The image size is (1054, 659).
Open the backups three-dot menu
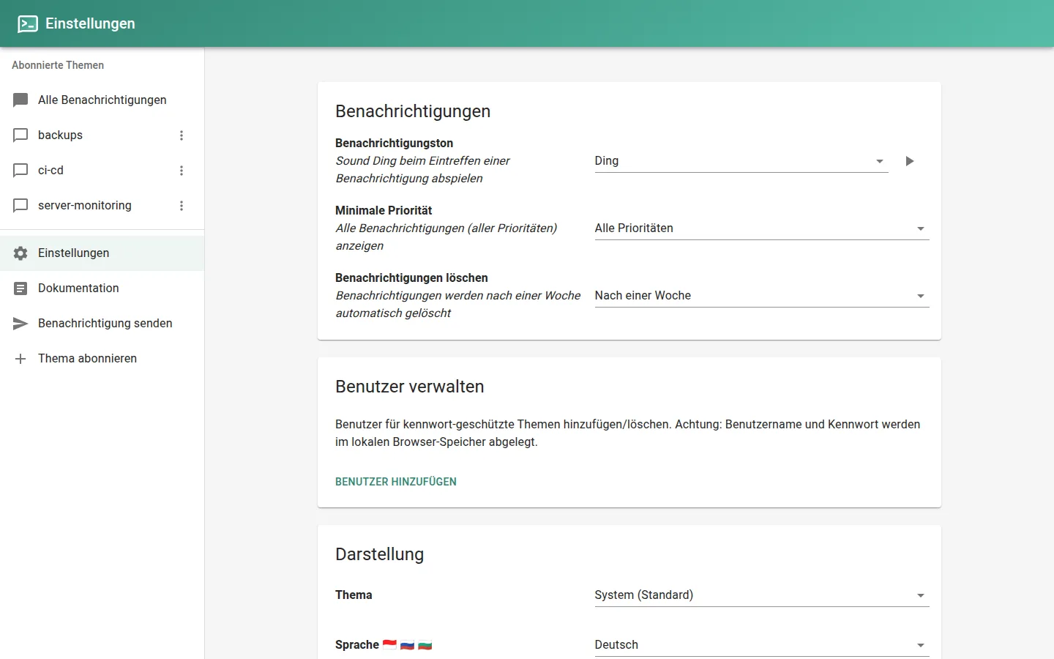182,135
